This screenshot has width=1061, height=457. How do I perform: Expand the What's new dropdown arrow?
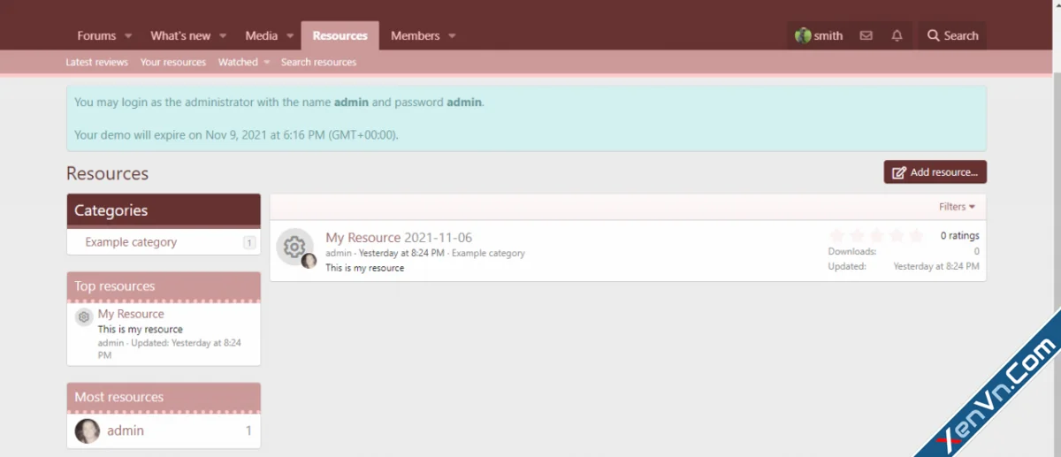[223, 36]
